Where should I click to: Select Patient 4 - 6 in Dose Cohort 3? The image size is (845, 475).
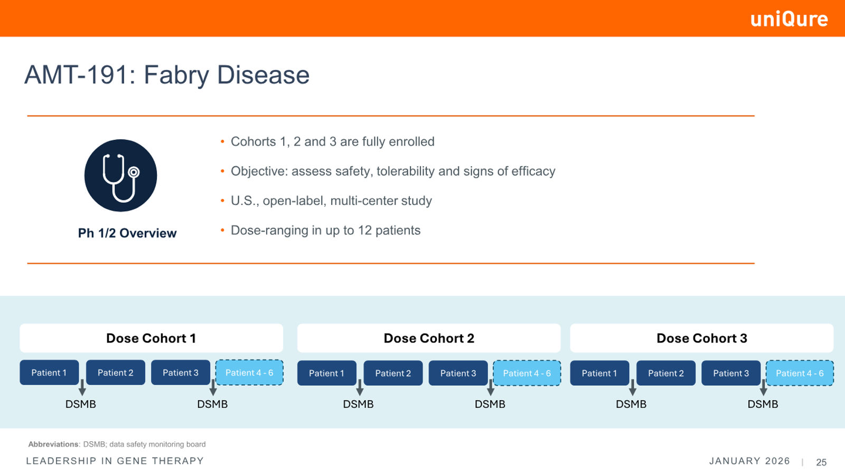[x=800, y=373]
